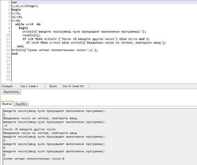Click 'if x1=0 then s:=s+x' on line 12

[43, 43]
